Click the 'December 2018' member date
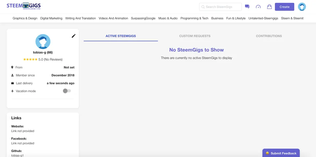 click(63, 75)
